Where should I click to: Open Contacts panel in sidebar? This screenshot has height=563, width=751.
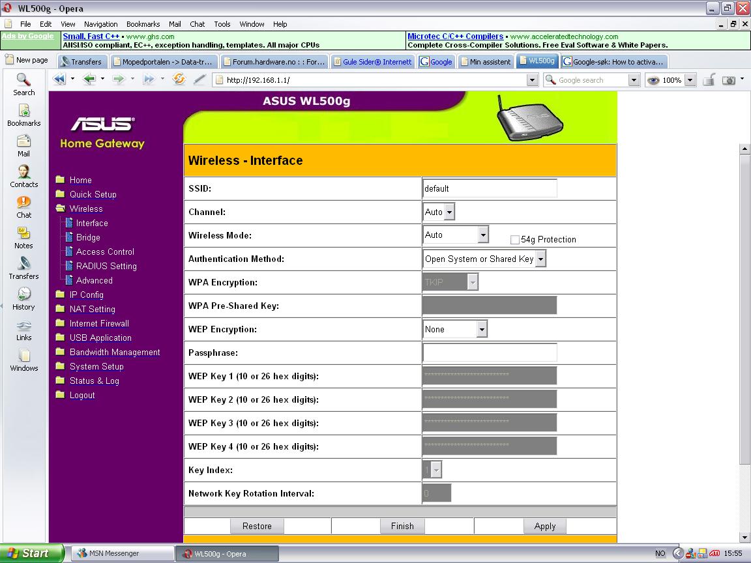23,176
